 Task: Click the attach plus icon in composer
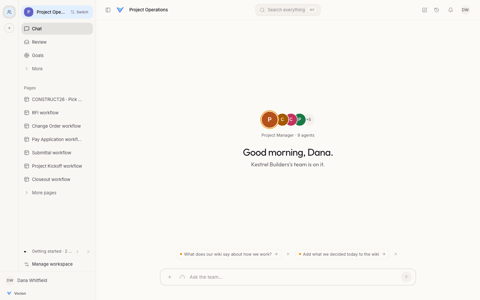[x=170, y=277]
